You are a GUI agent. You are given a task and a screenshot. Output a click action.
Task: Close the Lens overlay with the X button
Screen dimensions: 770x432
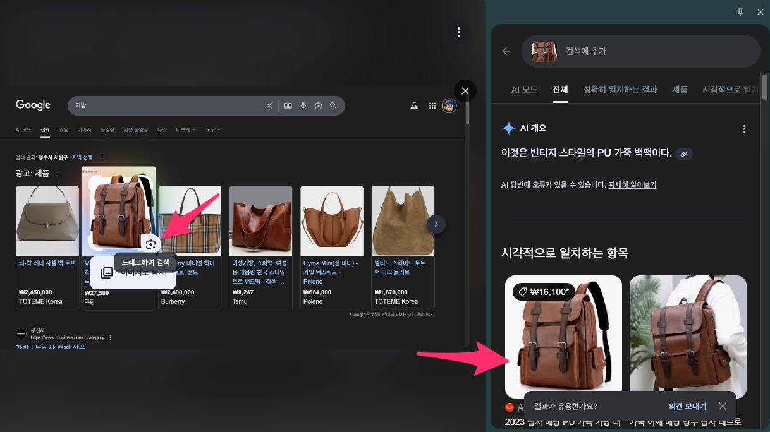tap(465, 91)
